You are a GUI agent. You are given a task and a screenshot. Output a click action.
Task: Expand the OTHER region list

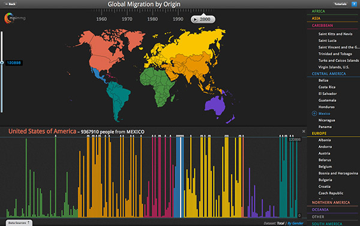pos(318,216)
